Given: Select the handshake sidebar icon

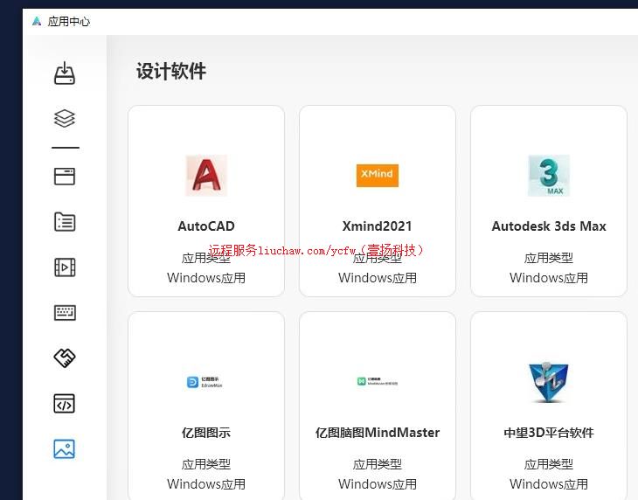Looking at the screenshot, I should click(65, 358).
